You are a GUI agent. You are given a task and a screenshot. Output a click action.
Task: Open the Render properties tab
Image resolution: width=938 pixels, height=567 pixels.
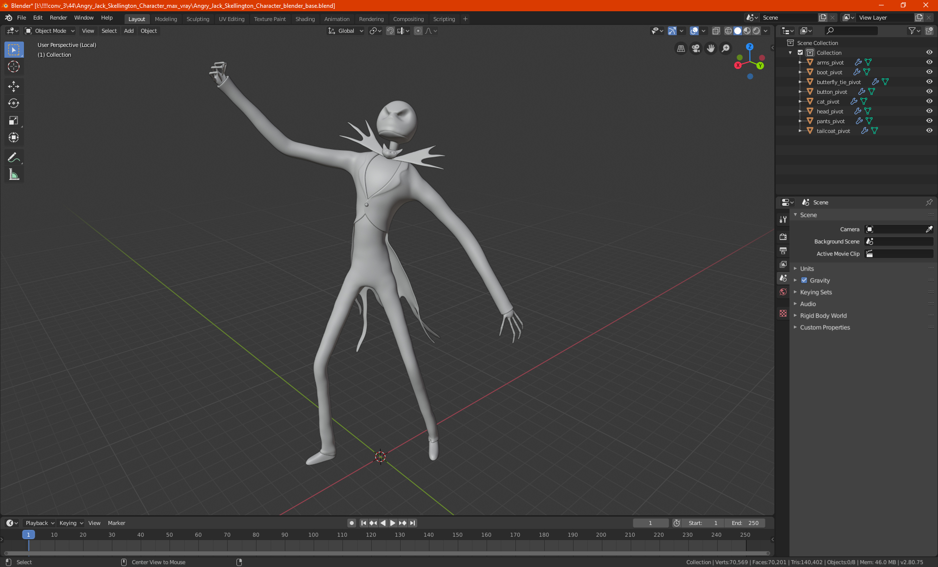click(783, 237)
